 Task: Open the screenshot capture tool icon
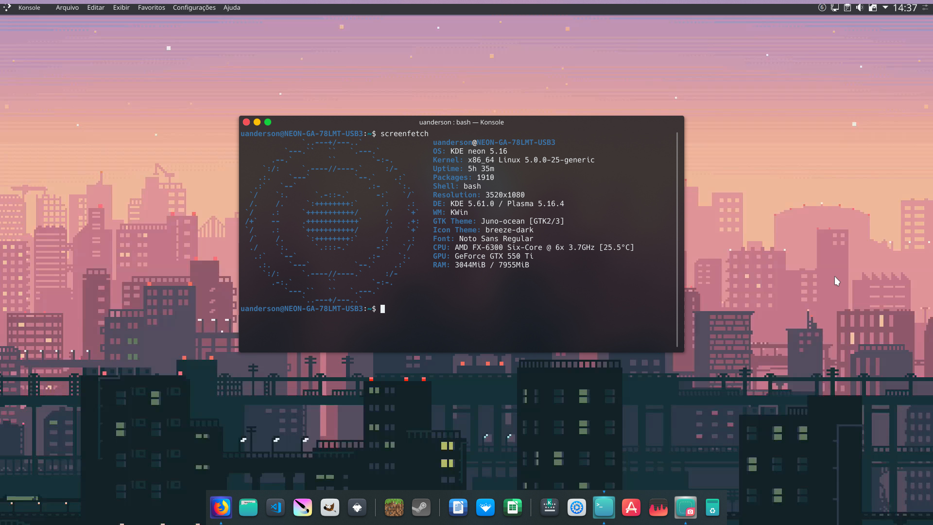pos(686,508)
